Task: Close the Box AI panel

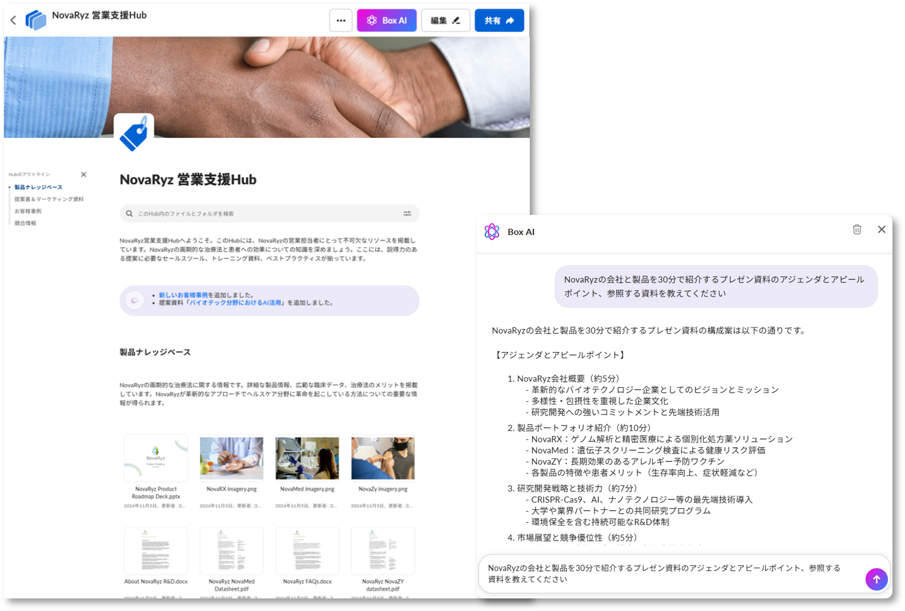Action: coord(881,230)
